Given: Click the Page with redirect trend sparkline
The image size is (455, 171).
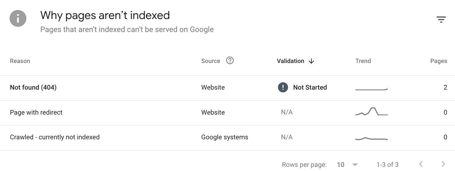Looking at the screenshot, I should pyautogui.click(x=371, y=111).
